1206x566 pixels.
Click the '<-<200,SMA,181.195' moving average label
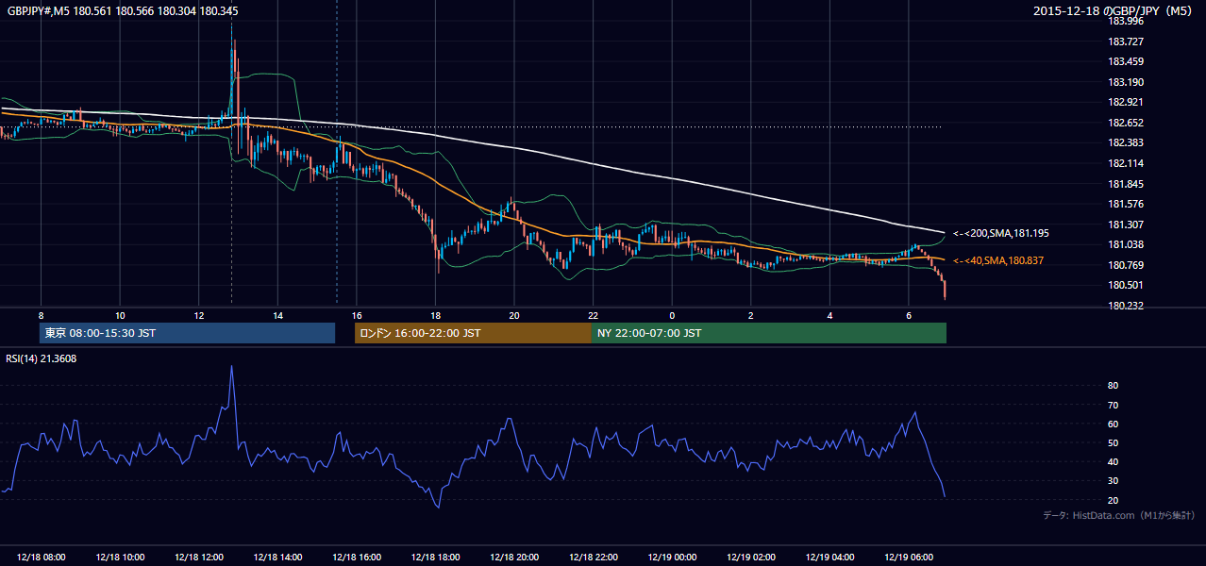tap(1001, 233)
